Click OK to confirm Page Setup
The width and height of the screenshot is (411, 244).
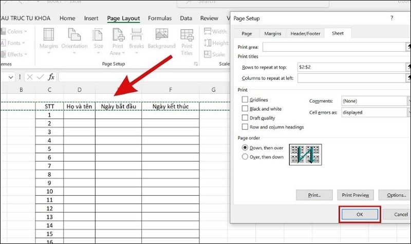point(359,215)
